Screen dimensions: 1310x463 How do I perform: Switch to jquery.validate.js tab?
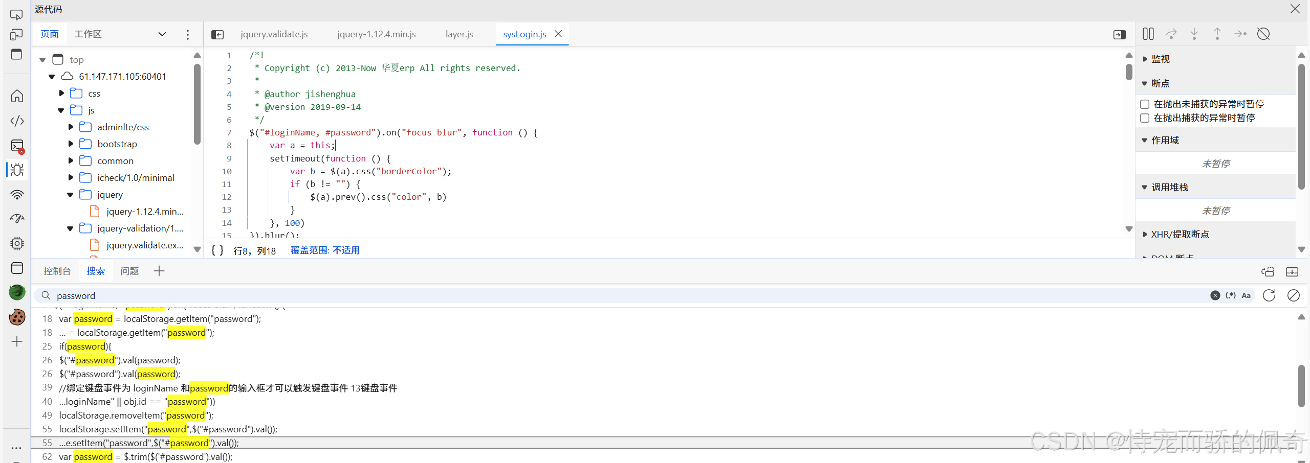tap(274, 34)
